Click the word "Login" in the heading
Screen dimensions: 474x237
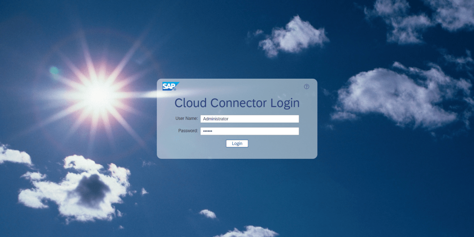[285, 103]
